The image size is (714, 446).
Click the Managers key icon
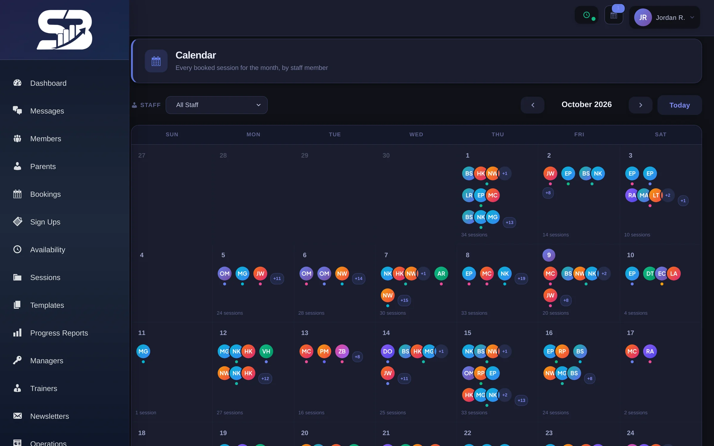pos(17,360)
